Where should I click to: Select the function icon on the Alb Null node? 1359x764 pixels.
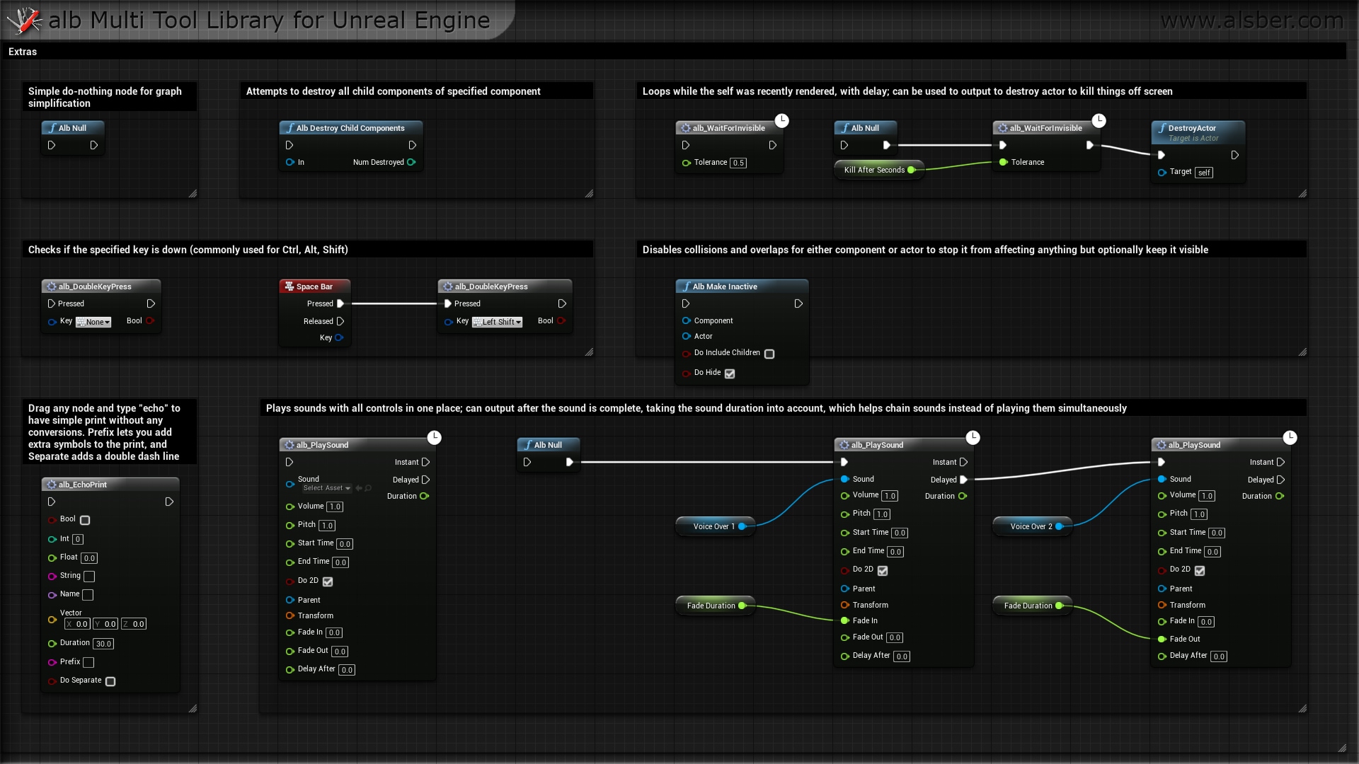(53, 128)
